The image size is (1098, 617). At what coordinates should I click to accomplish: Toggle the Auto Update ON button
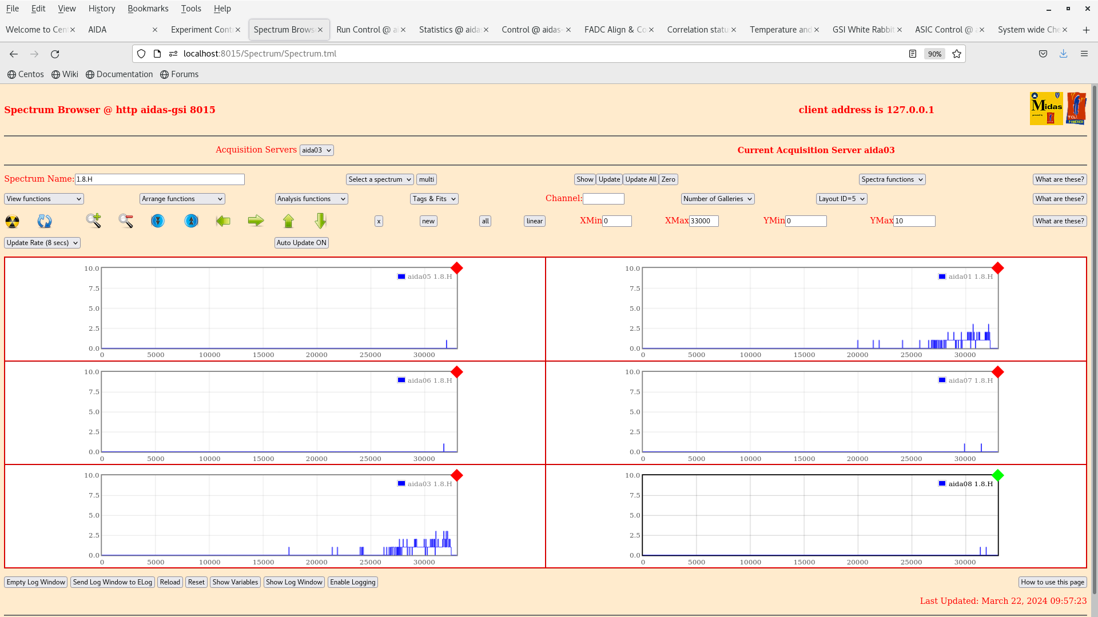click(x=302, y=243)
